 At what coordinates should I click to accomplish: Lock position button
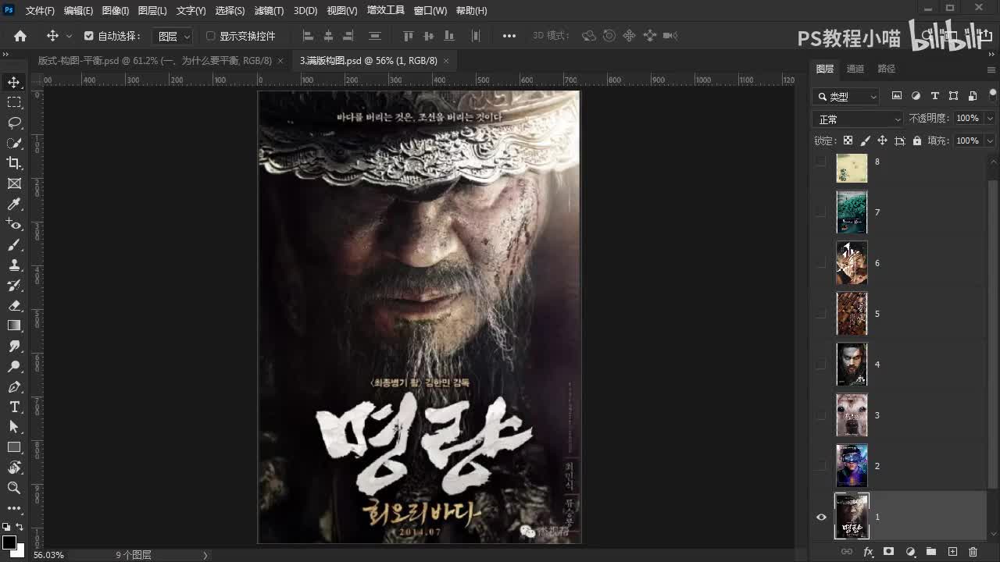[x=882, y=140]
